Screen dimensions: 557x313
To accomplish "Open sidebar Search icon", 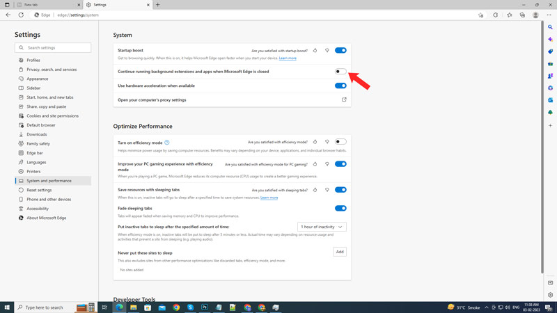I will (550, 27).
